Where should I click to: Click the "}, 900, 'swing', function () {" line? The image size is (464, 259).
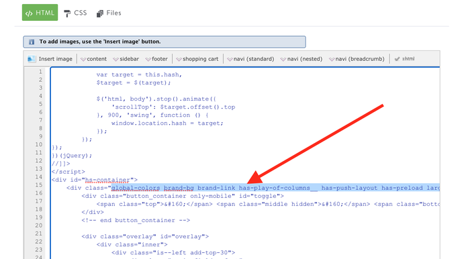(152, 115)
